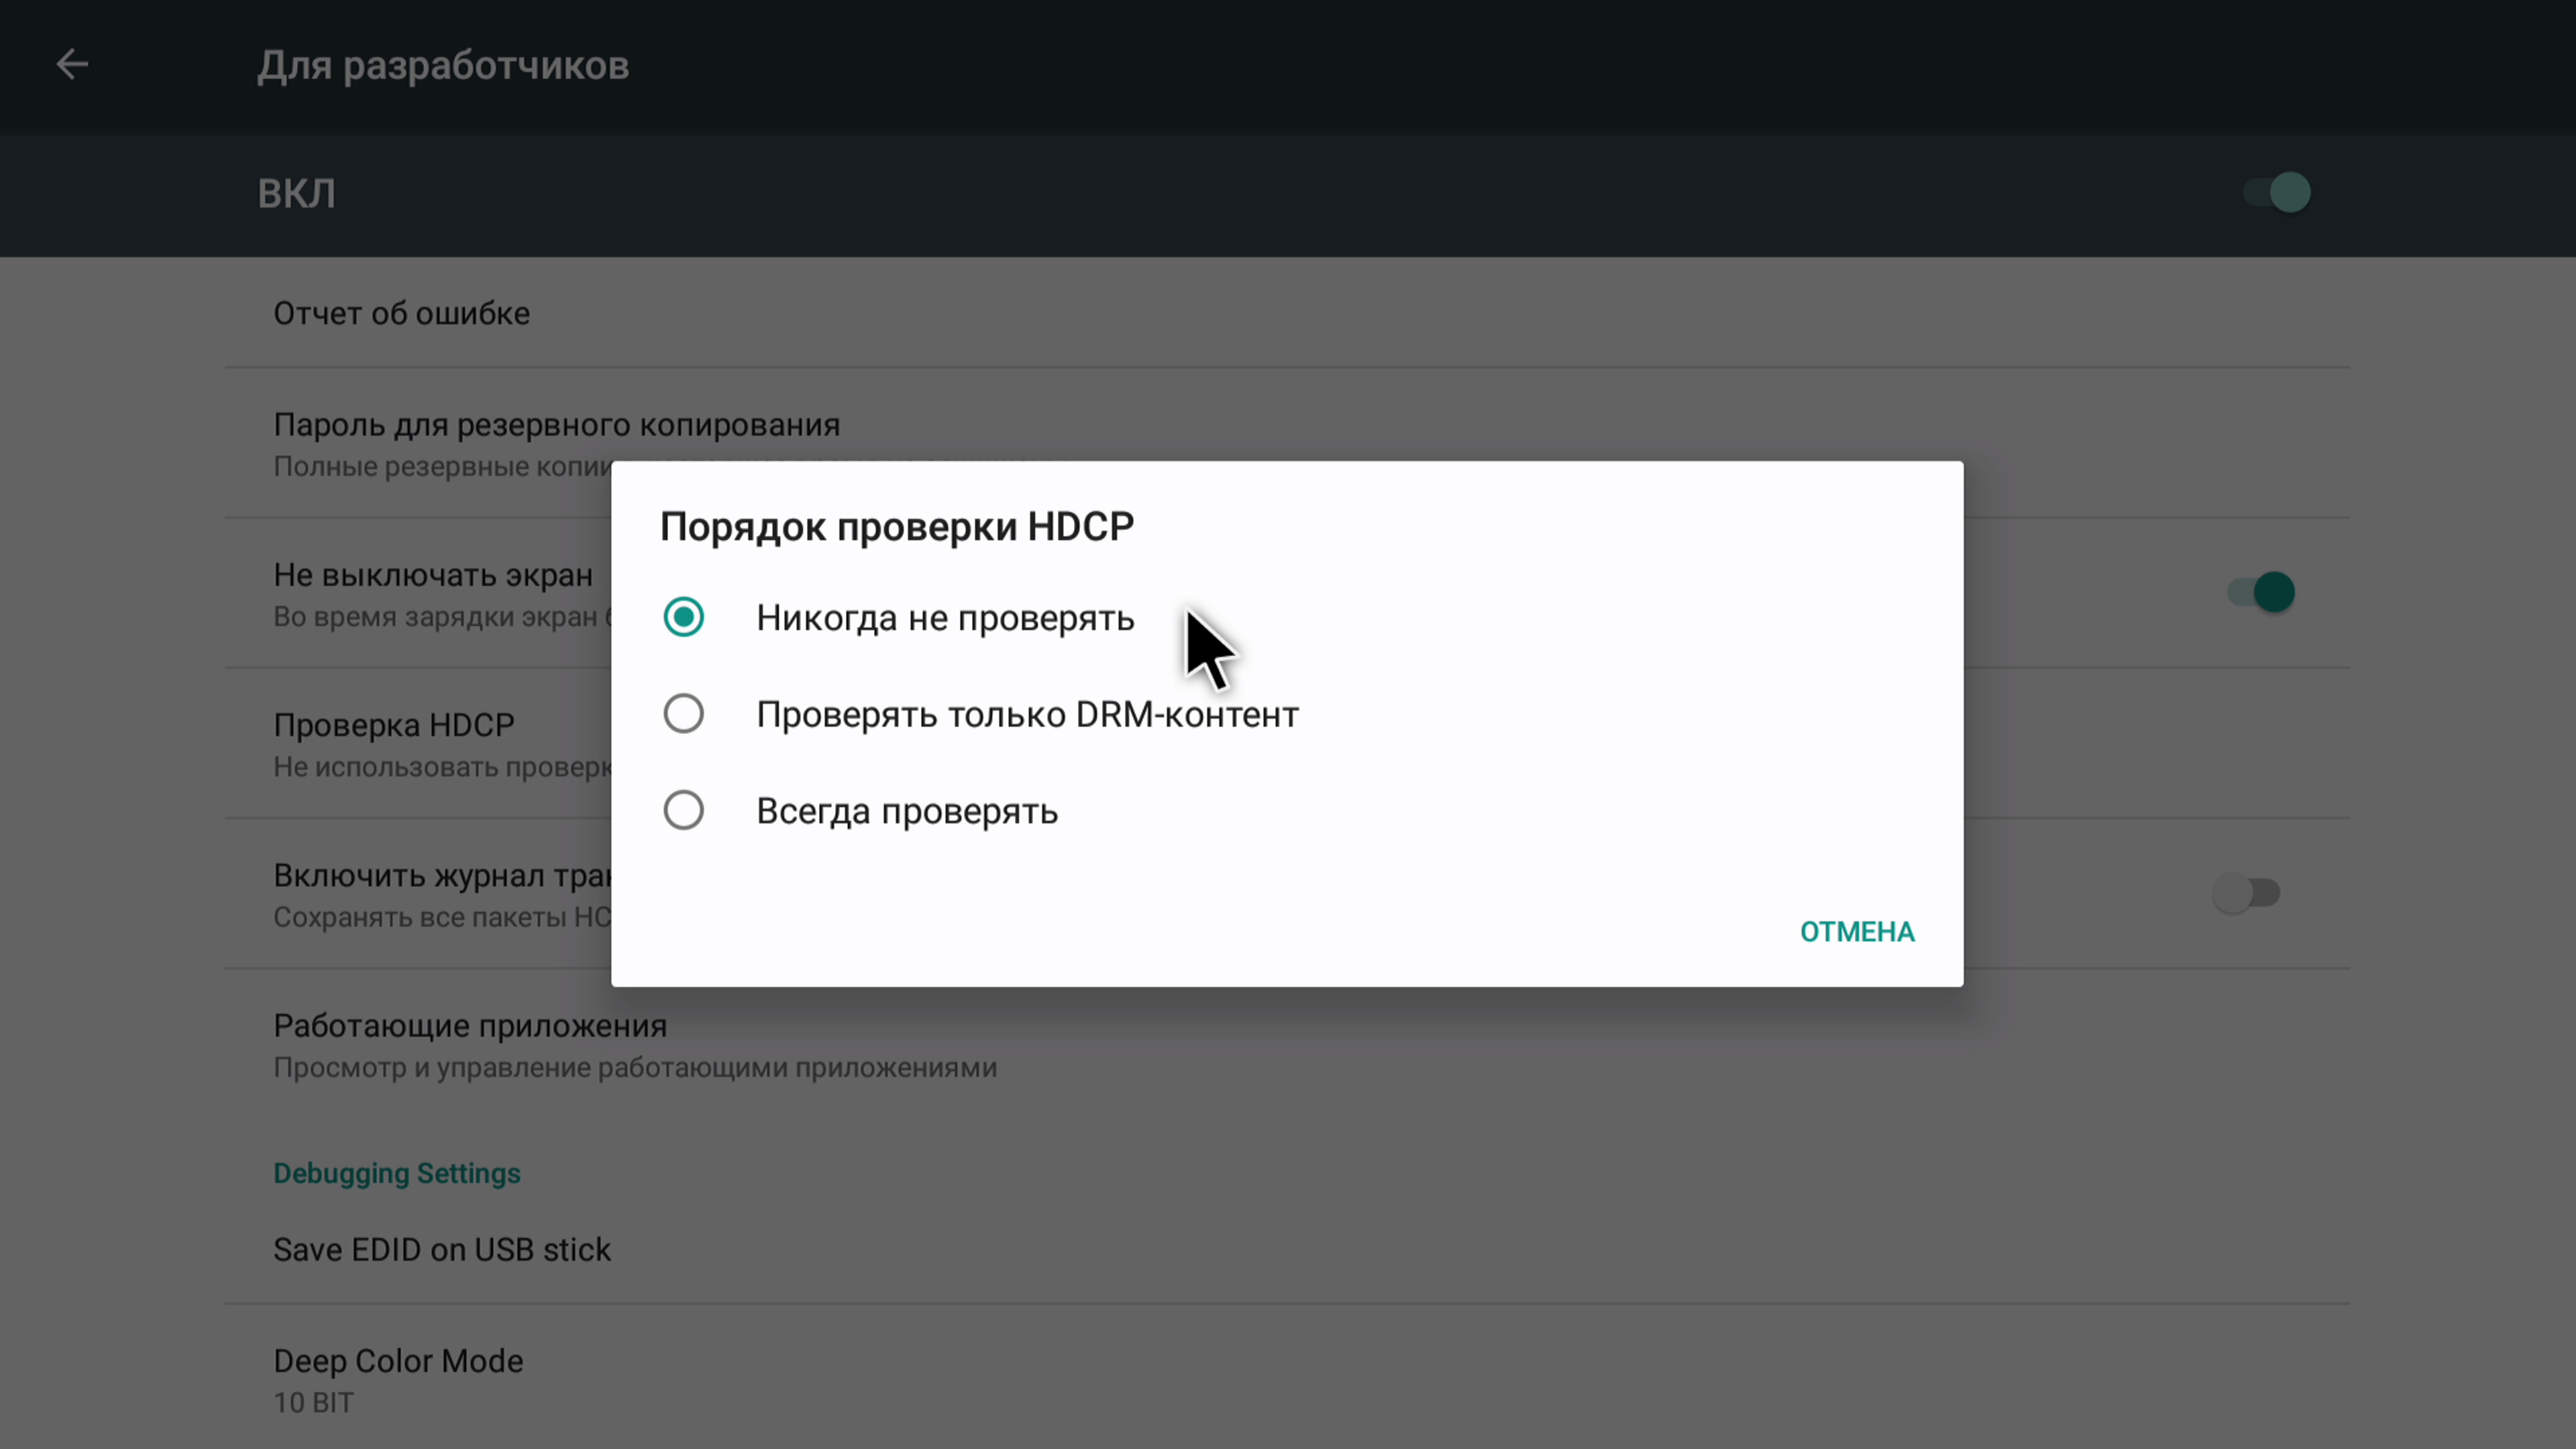This screenshot has height=1449, width=2576.
Task: Click the back arrow icon
Action: coord(72,65)
